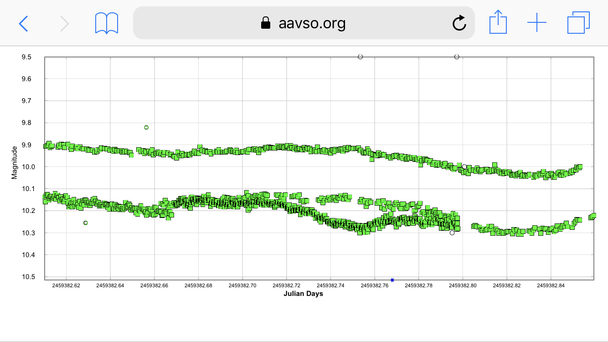
Task: Tap the aavso.org address text
Action: coord(312,23)
